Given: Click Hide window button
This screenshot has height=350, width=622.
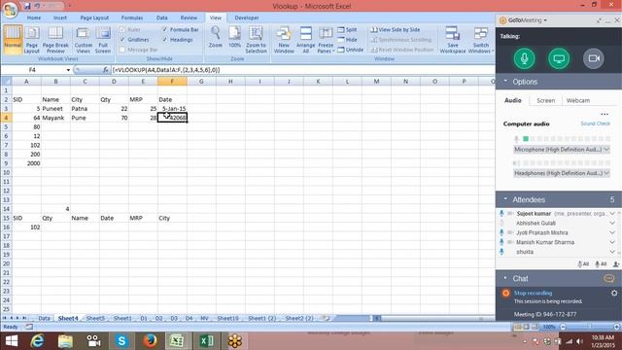Looking at the screenshot, I should point(348,40).
